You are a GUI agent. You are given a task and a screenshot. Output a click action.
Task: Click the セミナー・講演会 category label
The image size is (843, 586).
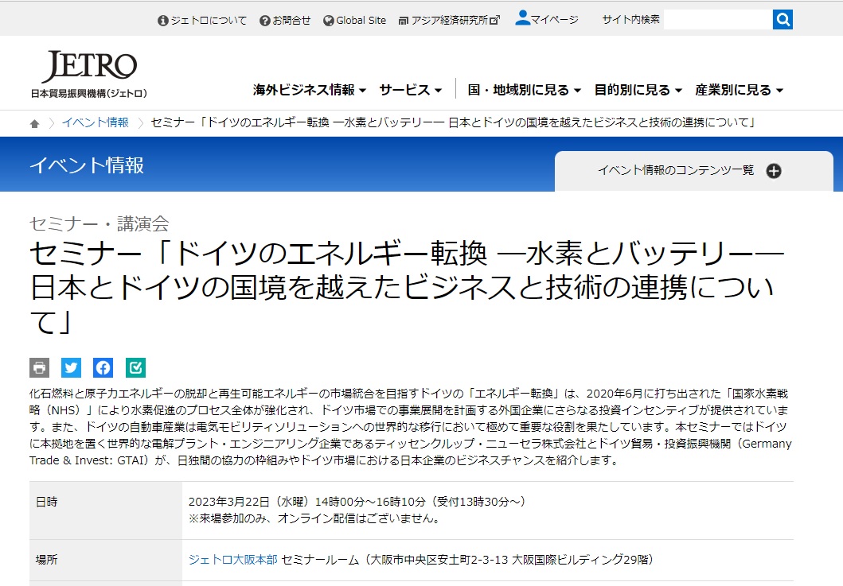[x=100, y=223]
